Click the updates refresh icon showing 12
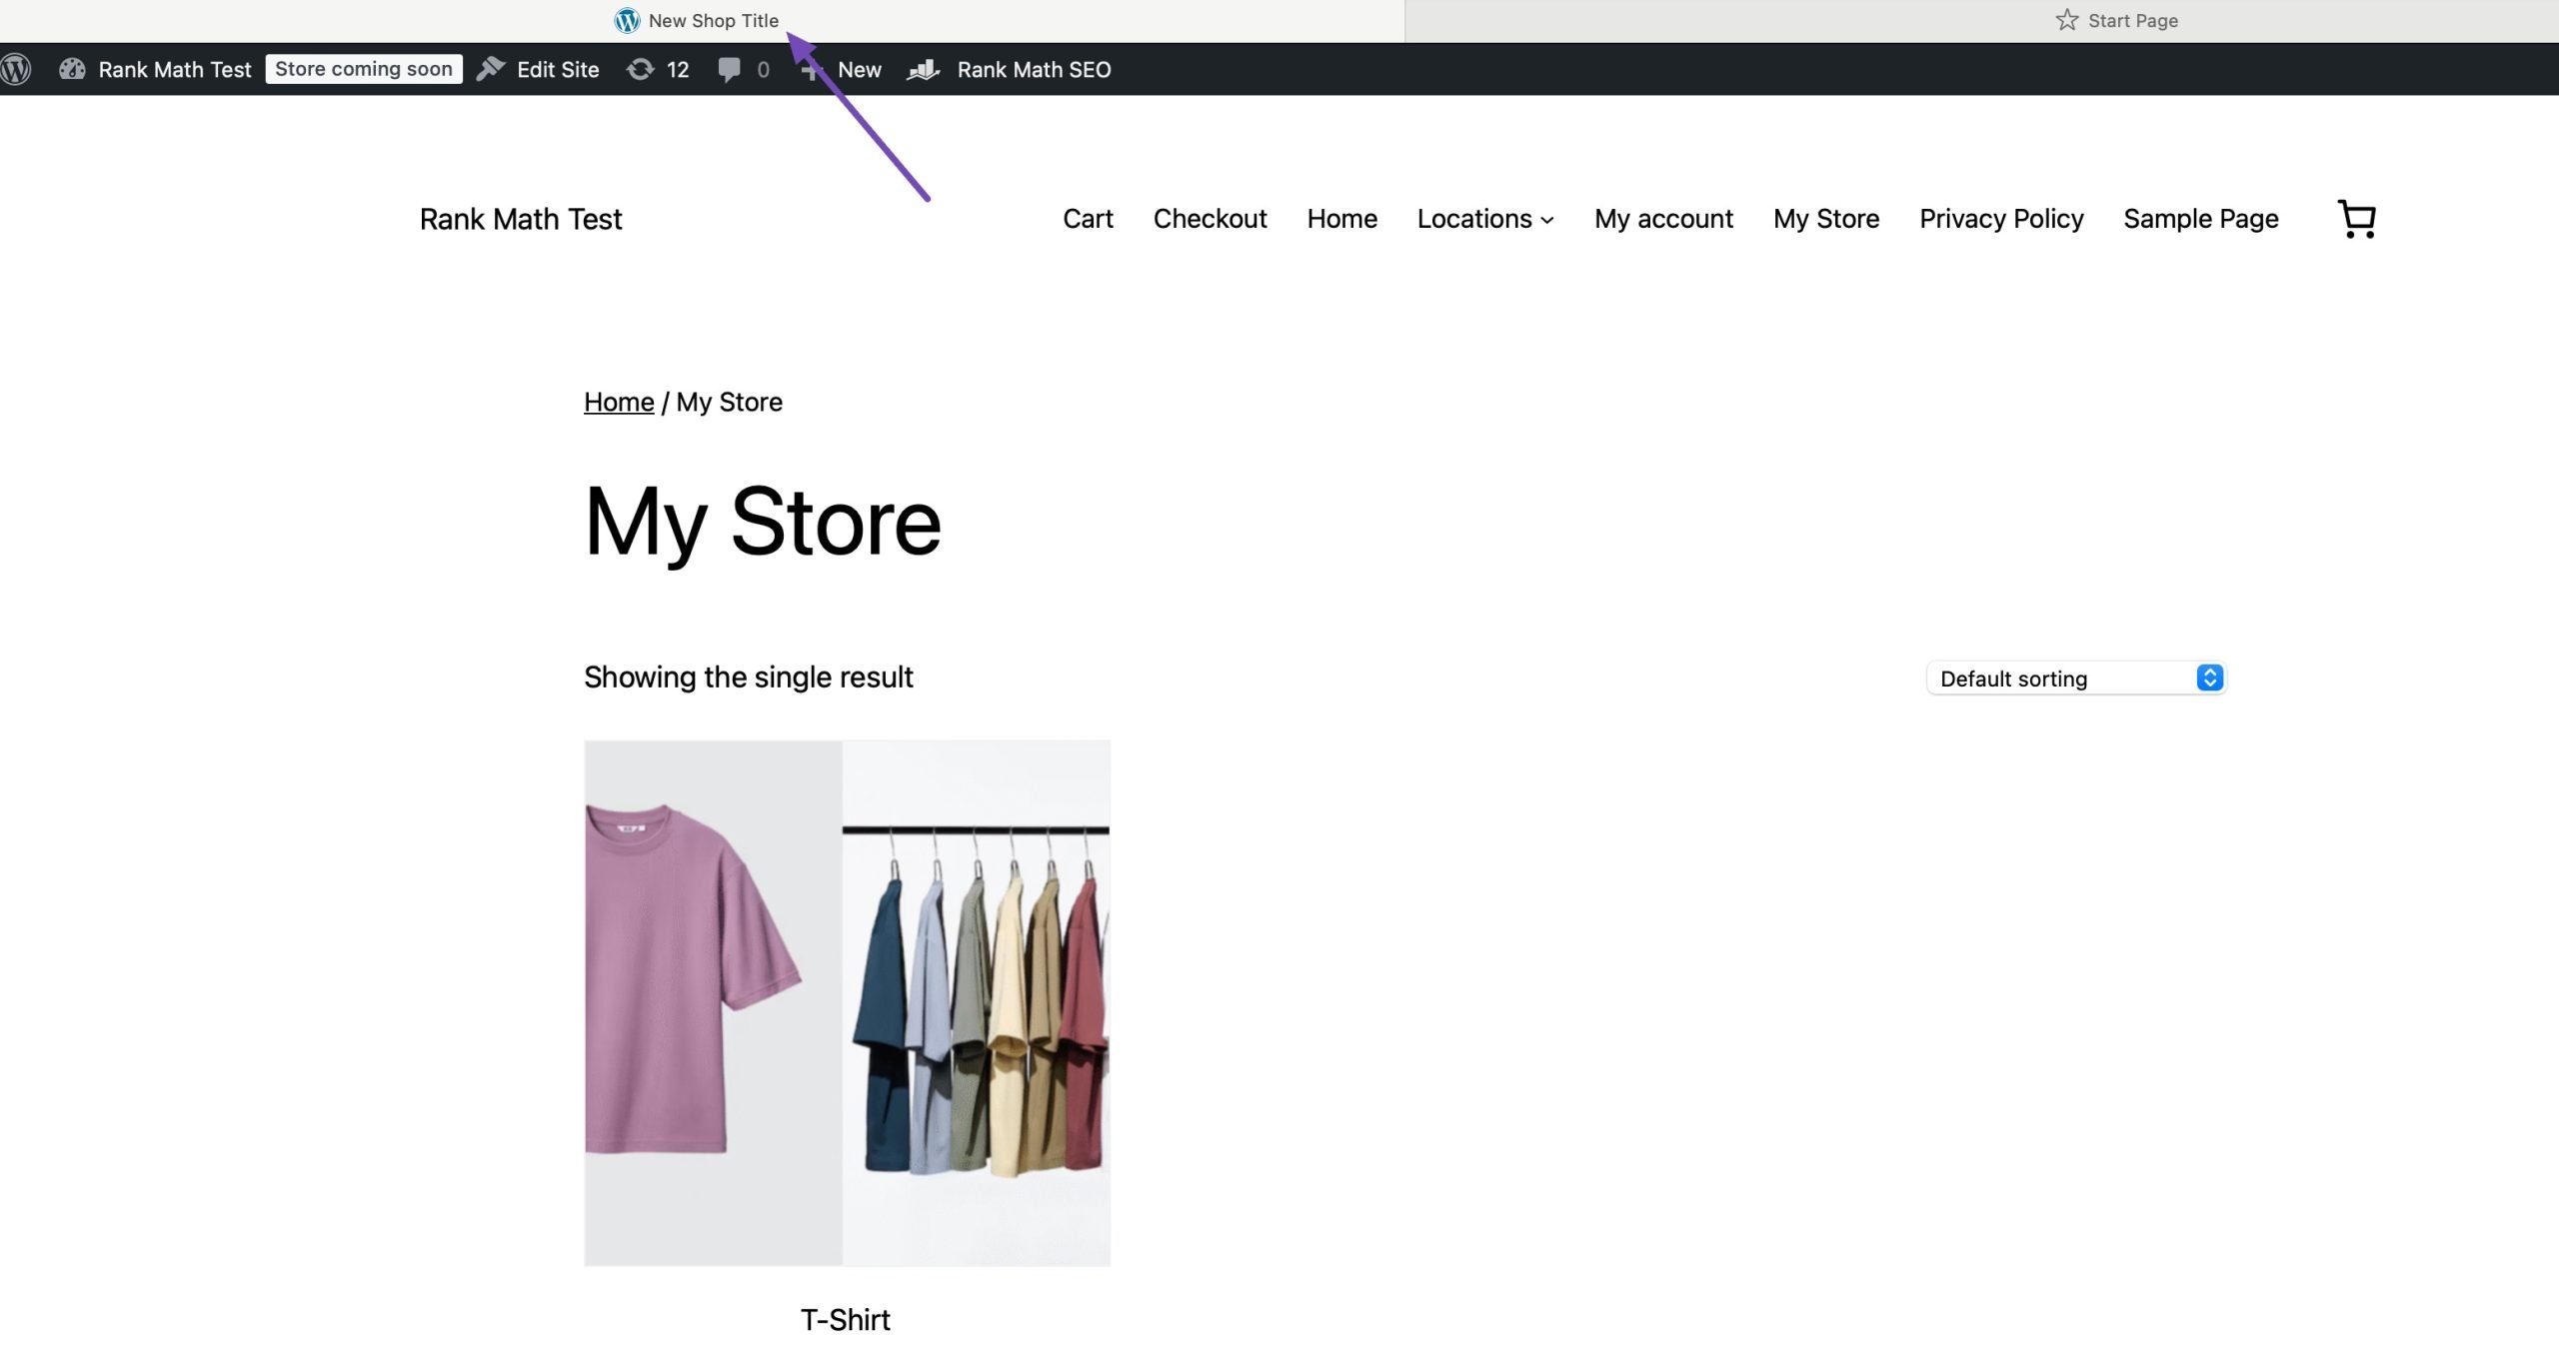Image resolution: width=2559 pixels, height=1350 pixels. point(640,69)
